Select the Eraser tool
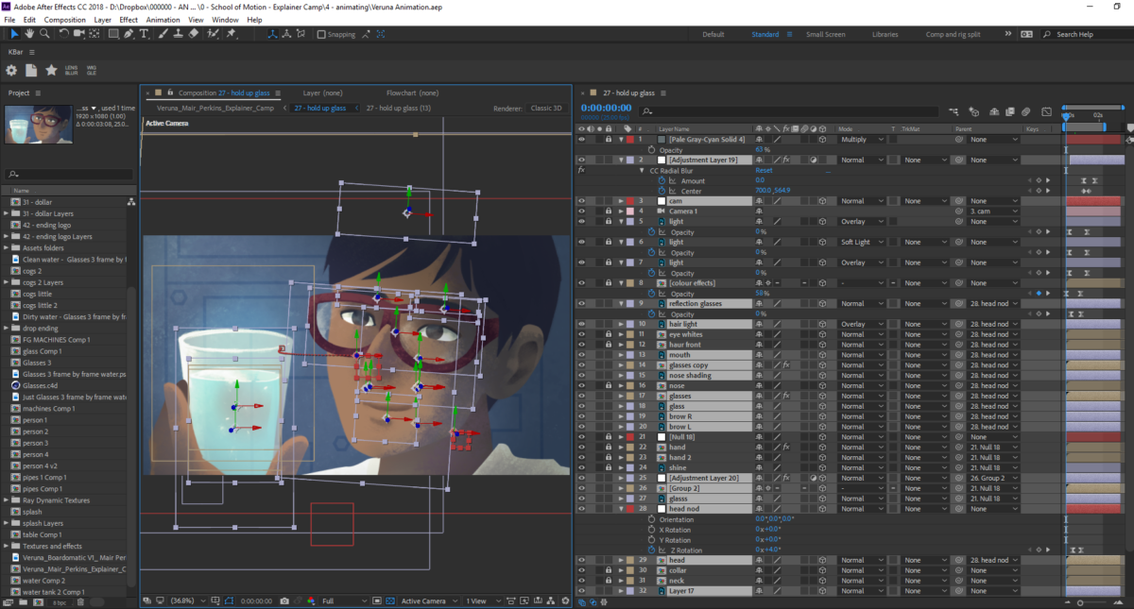Screen dimensions: 1134x609 click(193, 34)
